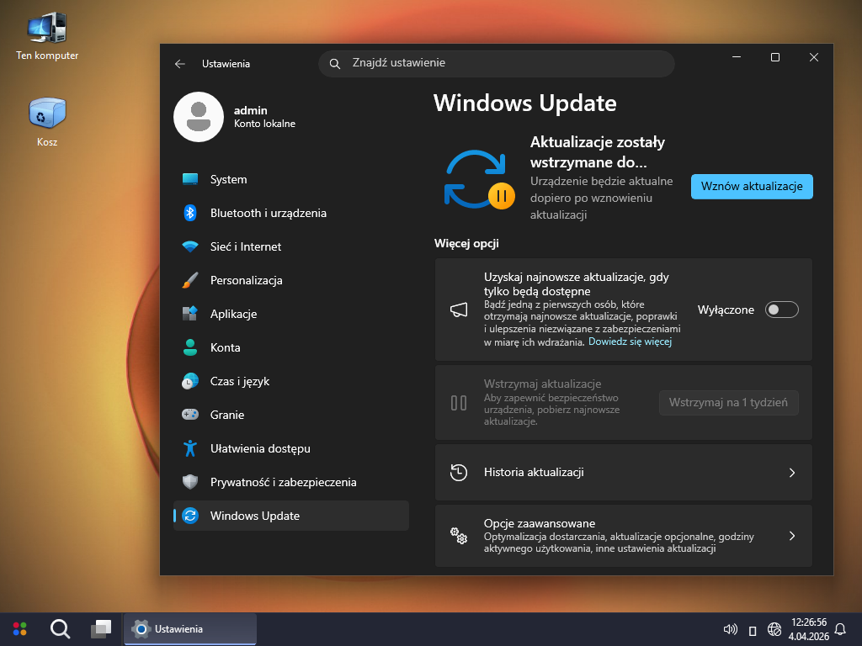Expand Historia aktualizacji chevron
Image resolution: width=862 pixels, height=646 pixels.
pos(791,473)
